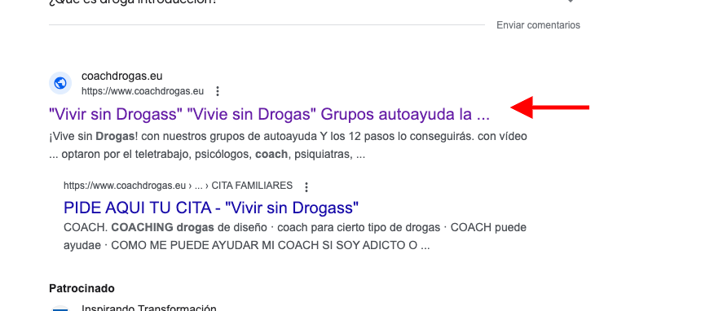701x311 pixels.
Task: Click the sponsored result favicon below Patrocinado
Action: (60, 309)
